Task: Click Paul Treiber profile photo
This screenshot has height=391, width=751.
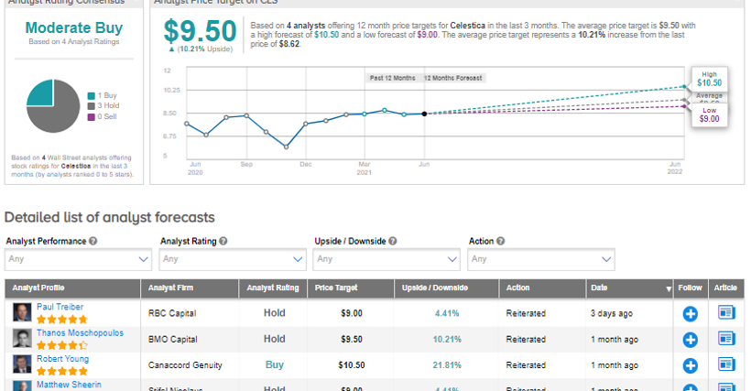Action: pos(22,312)
